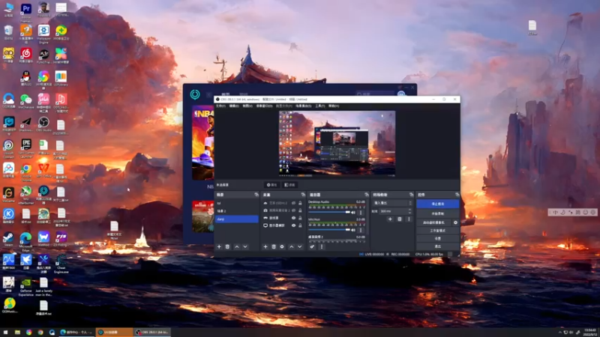Open the 停靠窗口(D) menu in OBS

pos(264,106)
